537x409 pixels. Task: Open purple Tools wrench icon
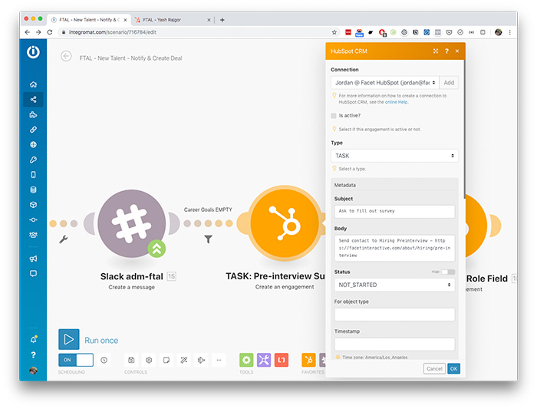point(264,360)
